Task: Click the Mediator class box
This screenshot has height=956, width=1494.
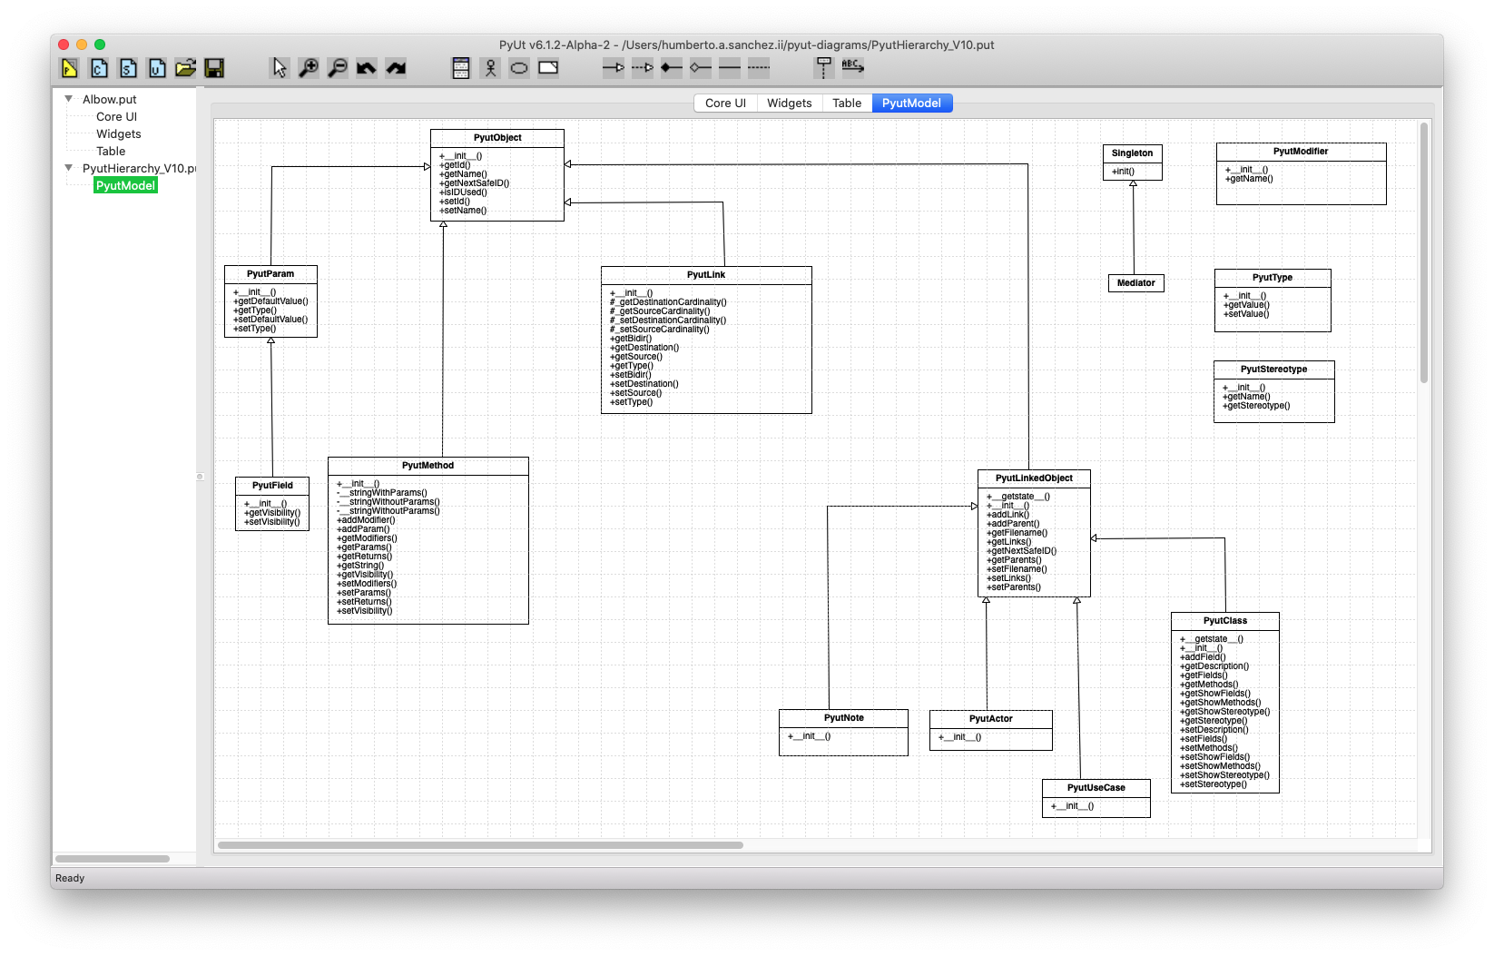Action: (1136, 283)
